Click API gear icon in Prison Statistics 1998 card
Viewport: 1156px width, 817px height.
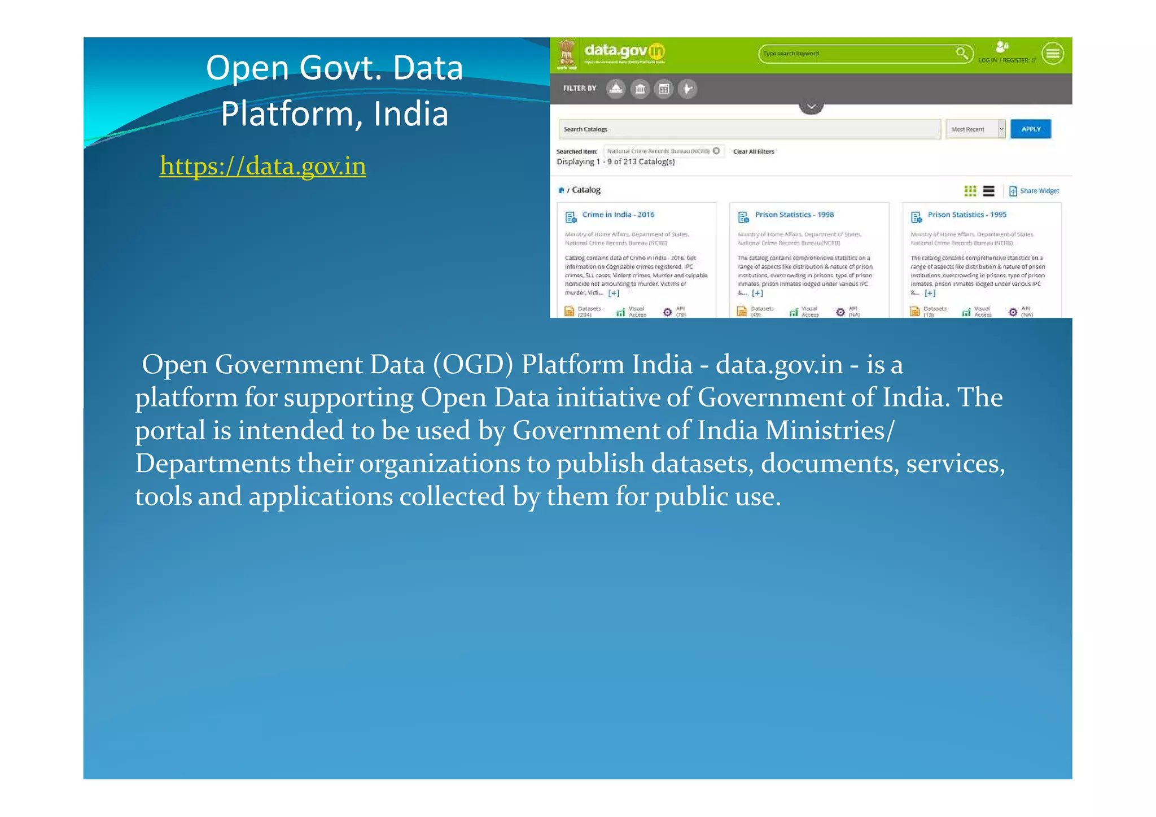(840, 312)
